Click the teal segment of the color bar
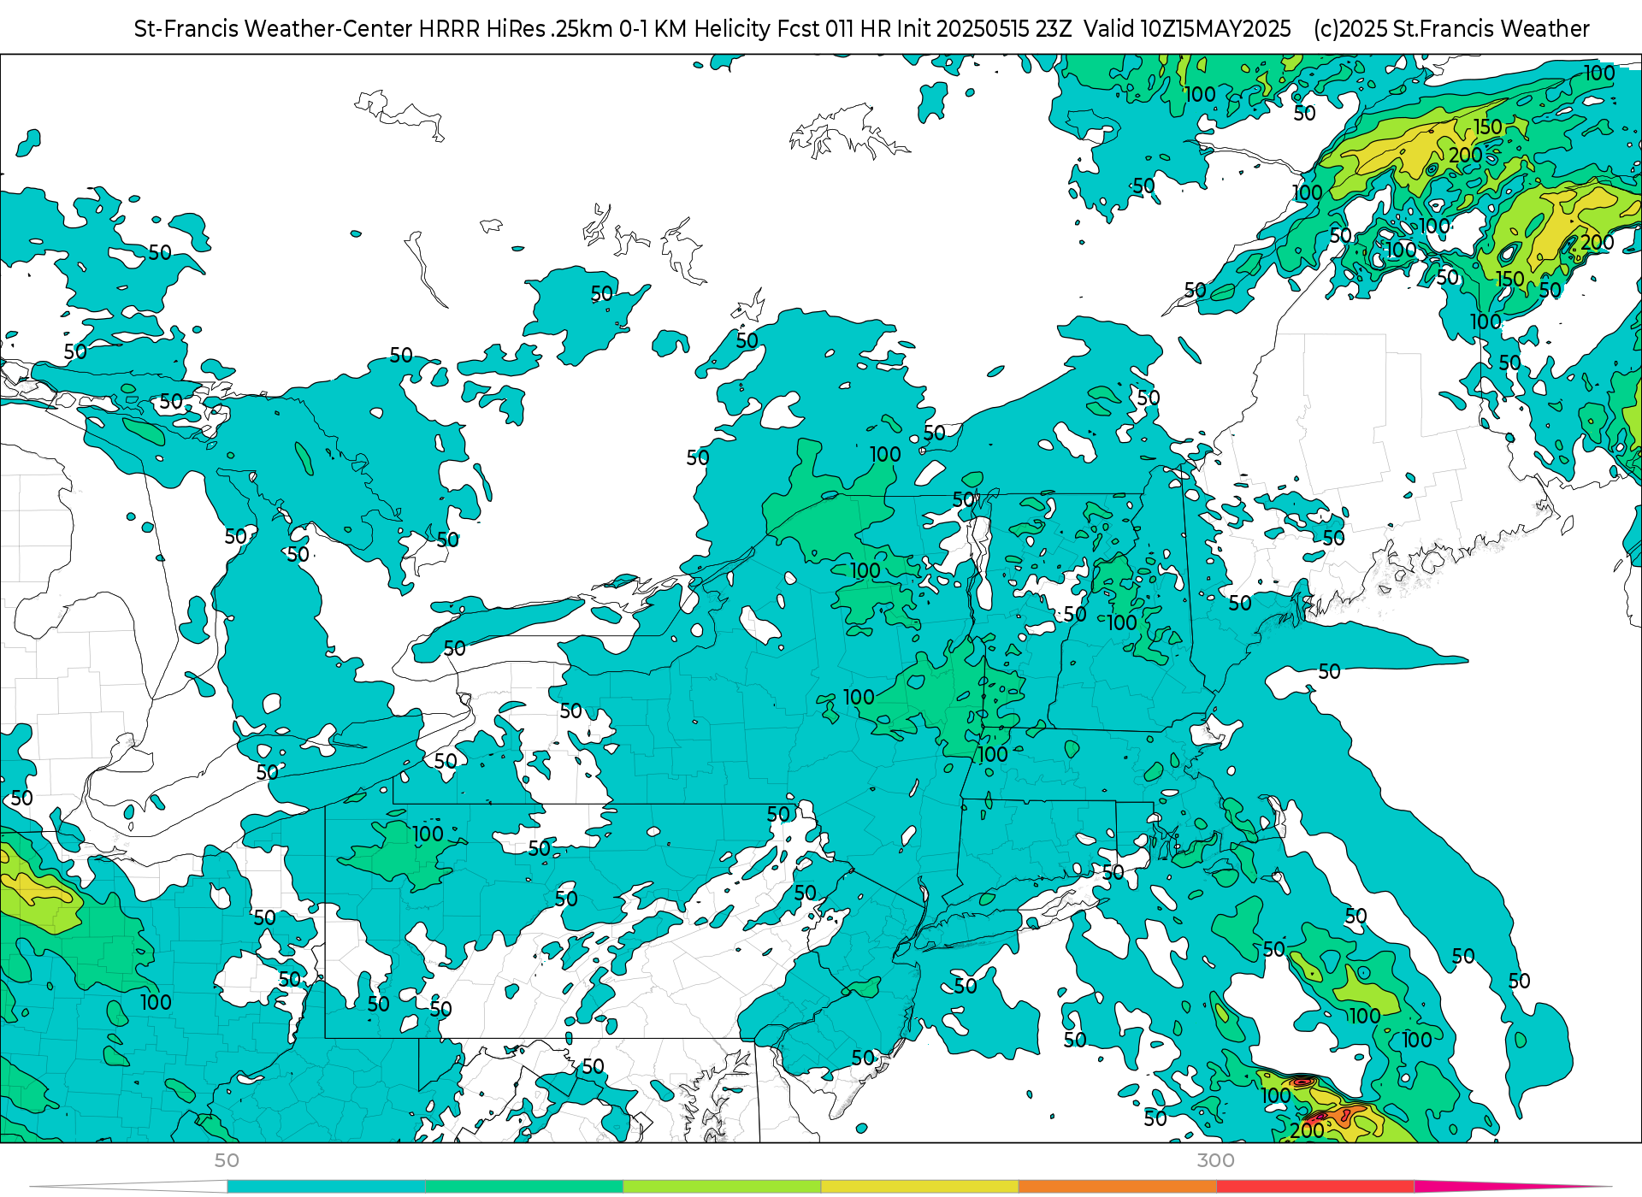 326,1187
